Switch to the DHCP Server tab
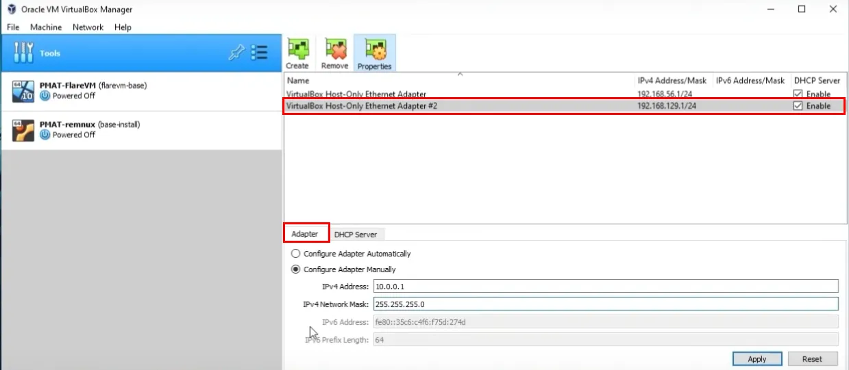849x370 pixels. click(356, 235)
